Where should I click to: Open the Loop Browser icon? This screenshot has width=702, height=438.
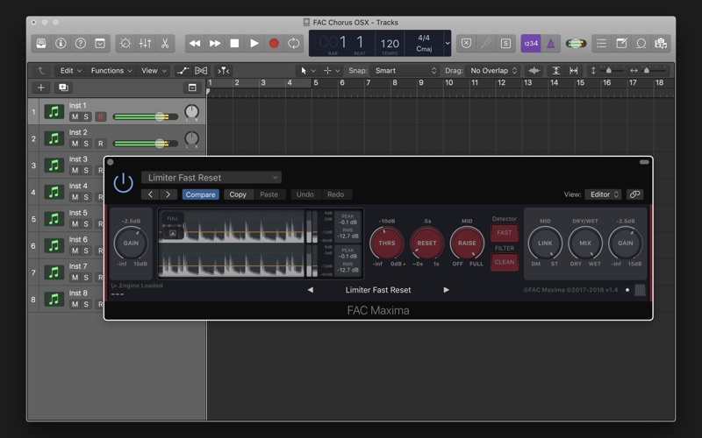click(x=641, y=43)
